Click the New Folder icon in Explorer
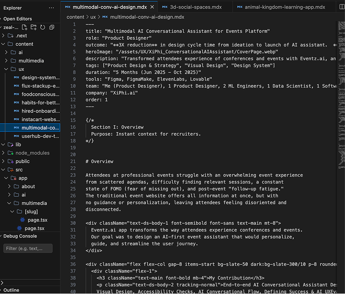This screenshot has height=294, width=345. pyautogui.click(x=33, y=27)
